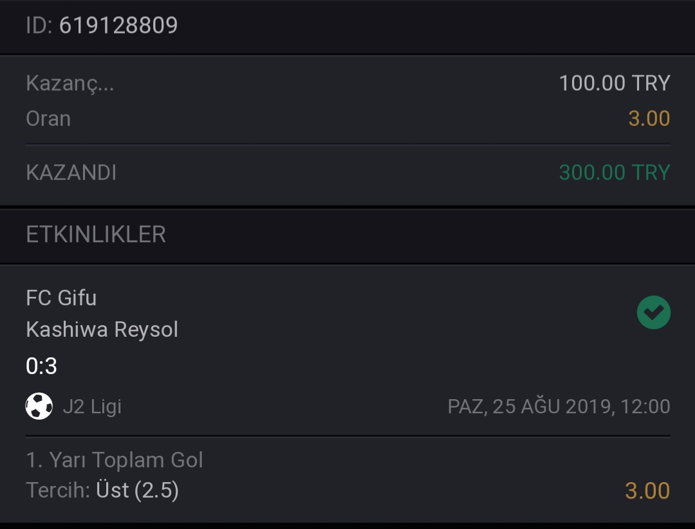Open the ETKINLIKLER section header
Image resolution: width=695 pixels, height=529 pixels.
96,234
